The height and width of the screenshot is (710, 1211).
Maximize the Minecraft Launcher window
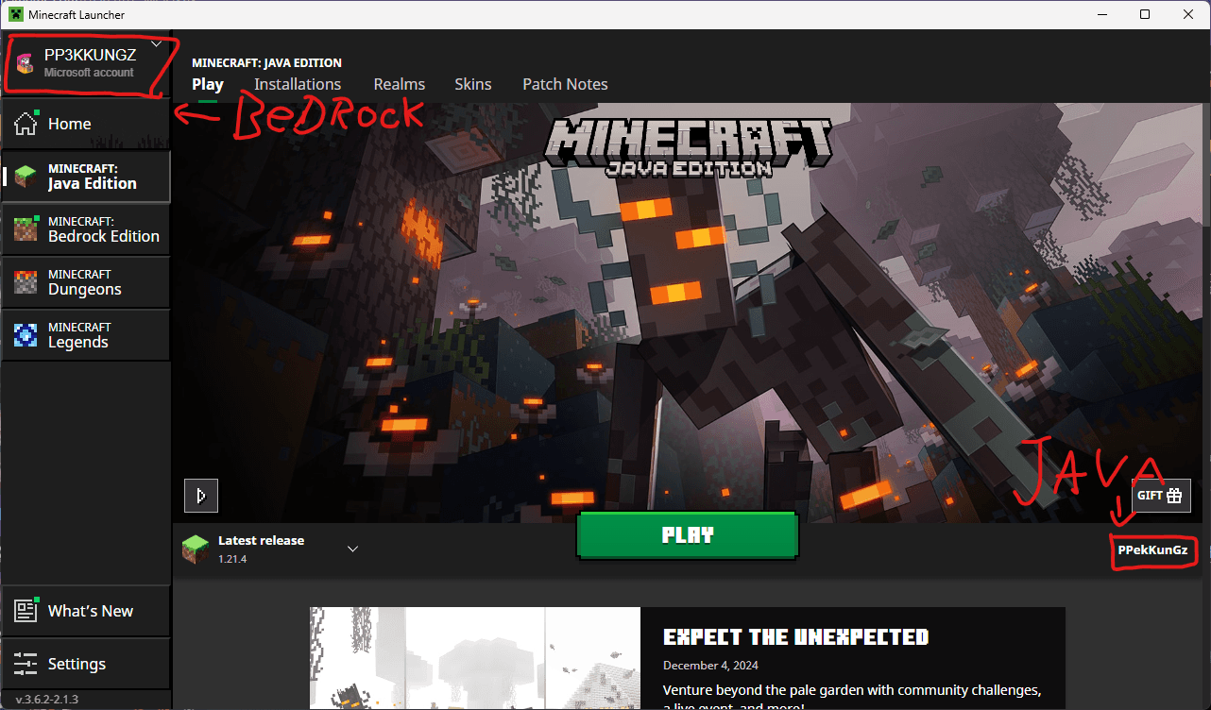point(1145,15)
